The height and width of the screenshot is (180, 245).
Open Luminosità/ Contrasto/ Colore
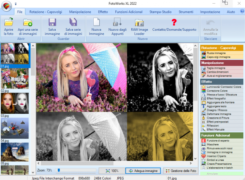(222, 87)
